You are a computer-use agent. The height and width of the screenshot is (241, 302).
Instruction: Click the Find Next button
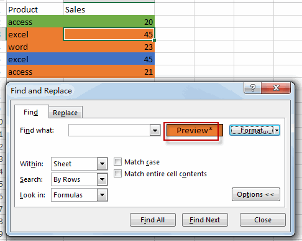[205, 220]
